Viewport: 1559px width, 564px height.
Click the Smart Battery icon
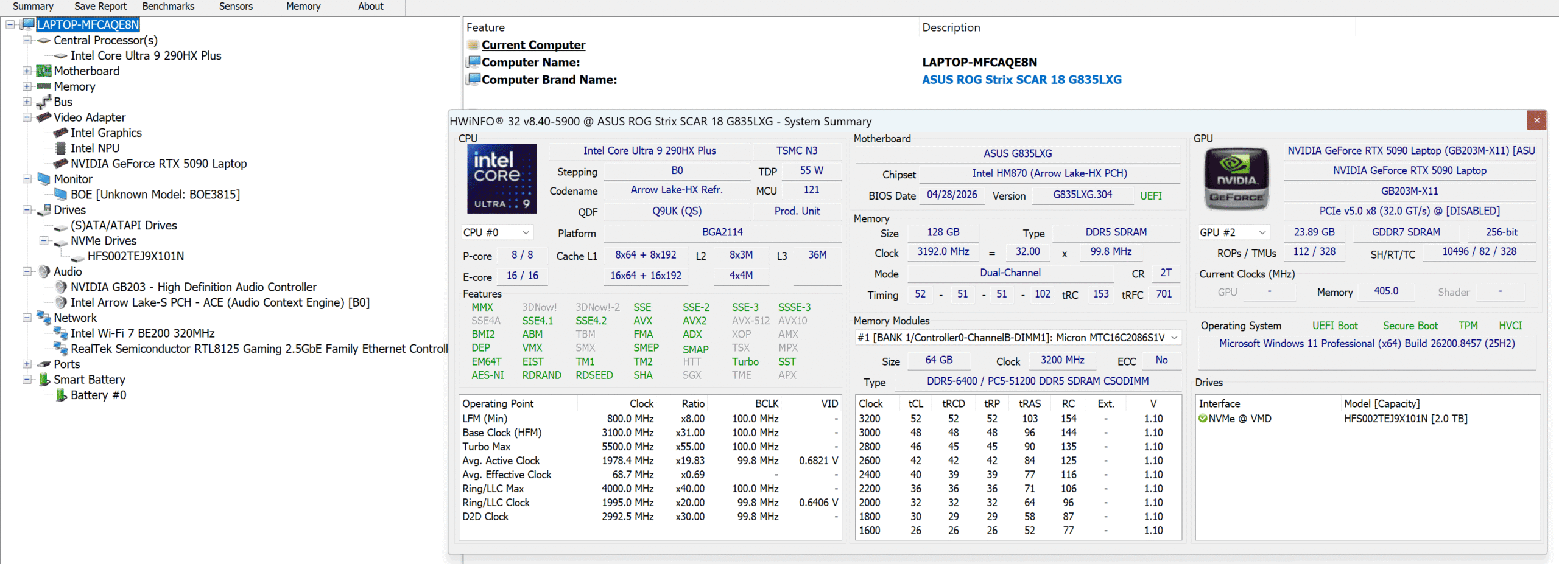tap(44, 380)
